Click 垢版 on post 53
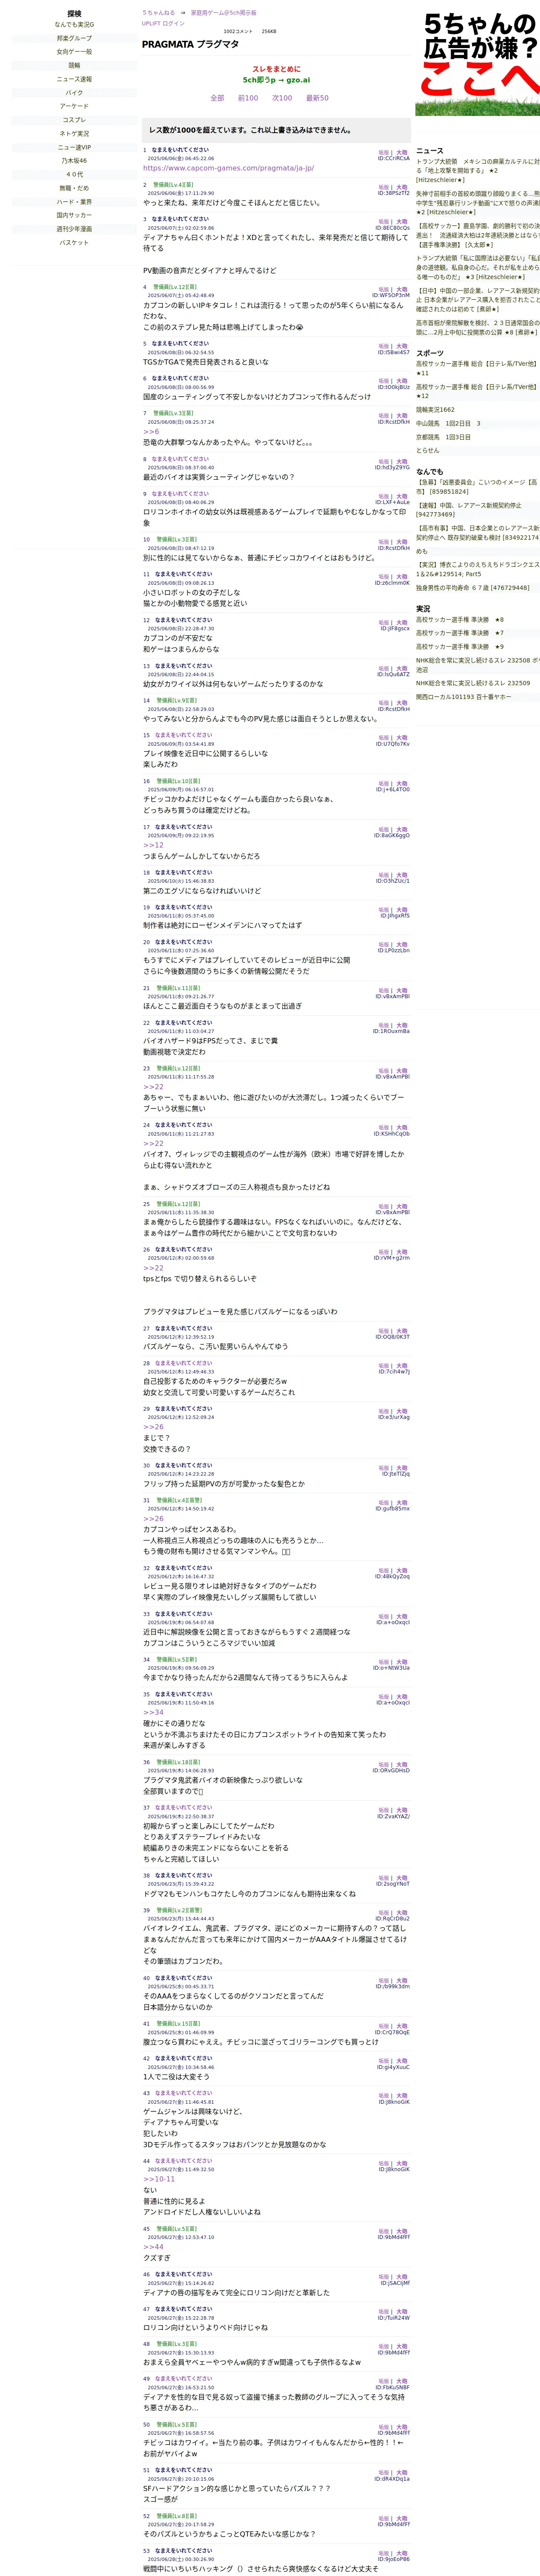540x2576 pixels. point(384,2553)
